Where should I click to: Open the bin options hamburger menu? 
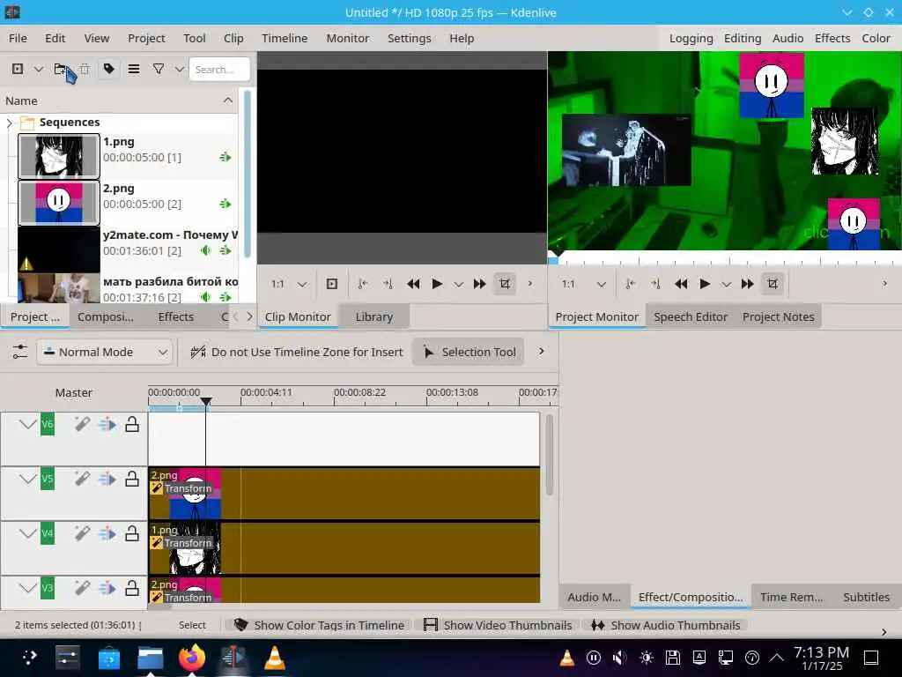[x=134, y=69]
